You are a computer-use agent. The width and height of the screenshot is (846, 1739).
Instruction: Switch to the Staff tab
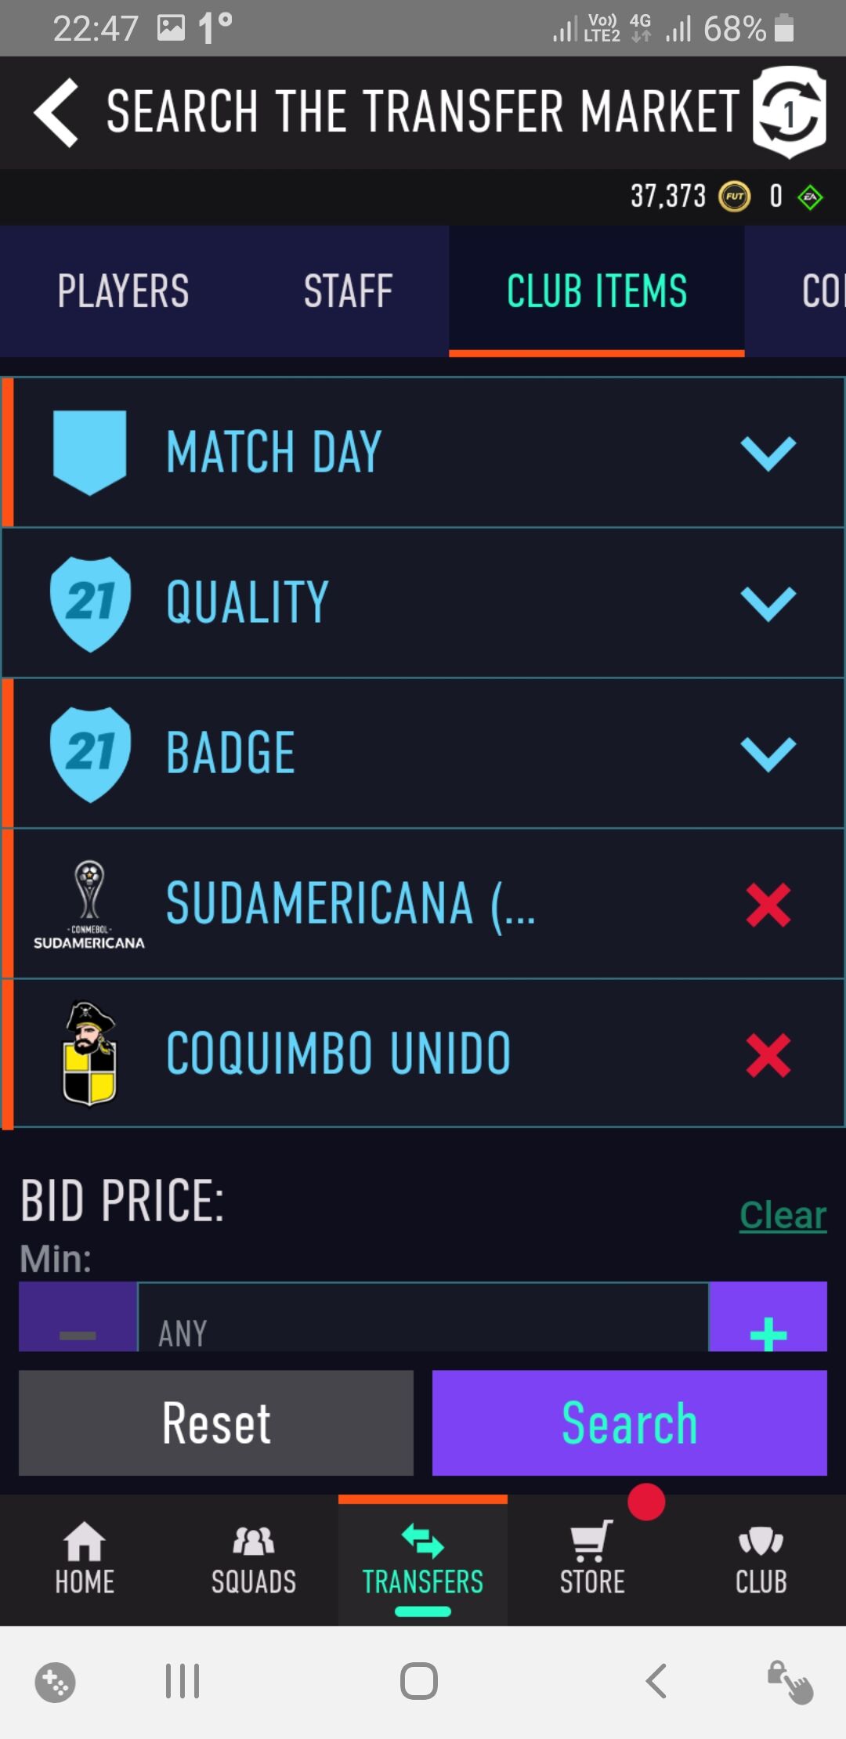[348, 291]
